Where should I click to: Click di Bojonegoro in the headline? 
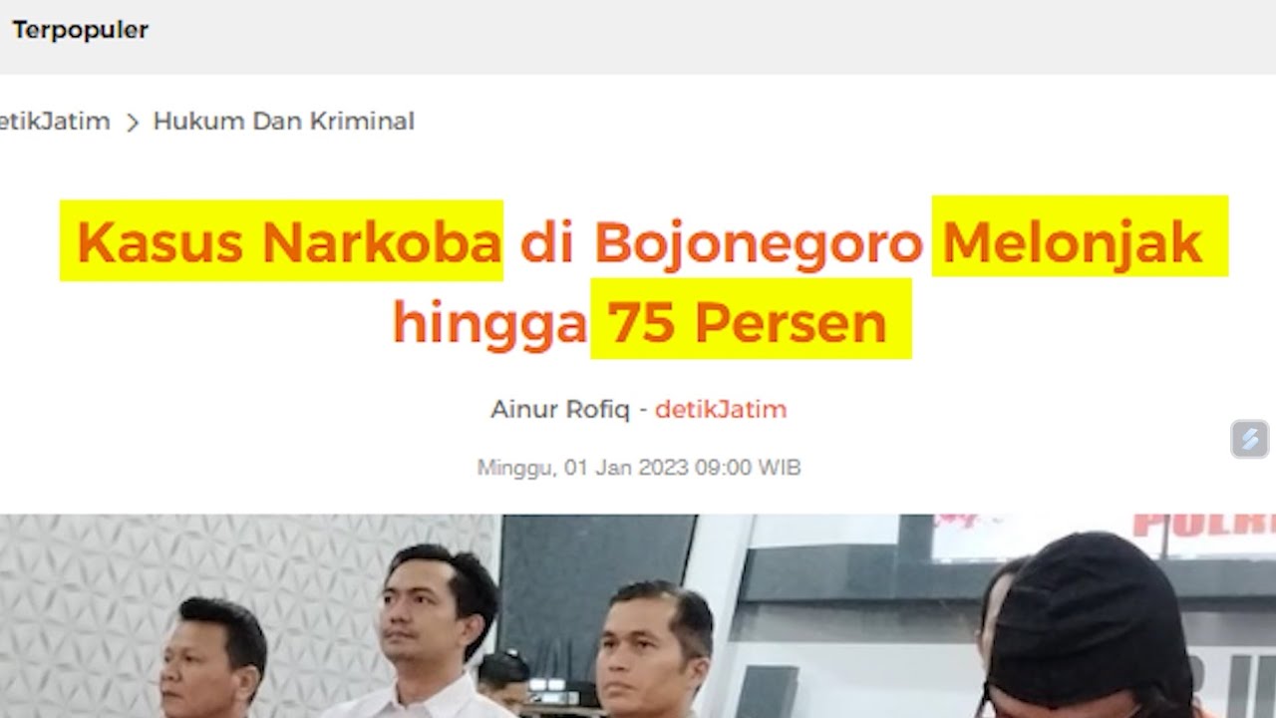pyautogui.click(x=721, y=242)
